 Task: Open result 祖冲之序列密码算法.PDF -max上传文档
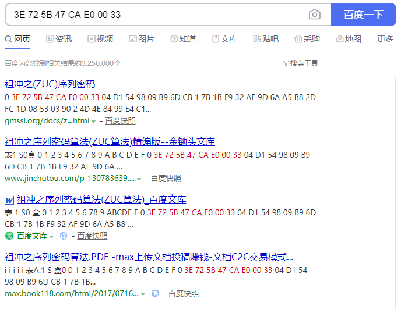[149, 257]
